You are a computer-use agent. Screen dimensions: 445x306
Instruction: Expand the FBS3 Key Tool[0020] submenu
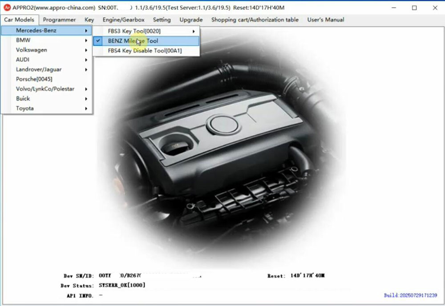[x=134, y=31]
